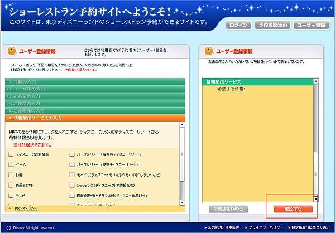Screen dimensions: 335x233
Task: Click the red ※複数選択できます。 note
Action: pyautogui.click(x=33, y=145)
